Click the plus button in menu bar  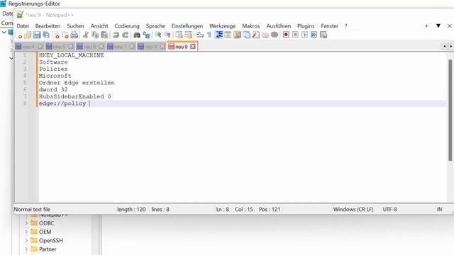click(x=426, y=26)
